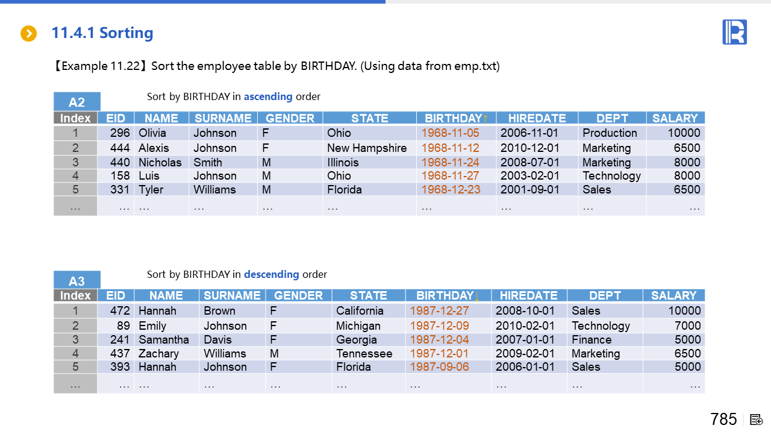Click the "11.4.1 Sorting" heading

click(102, 33)
